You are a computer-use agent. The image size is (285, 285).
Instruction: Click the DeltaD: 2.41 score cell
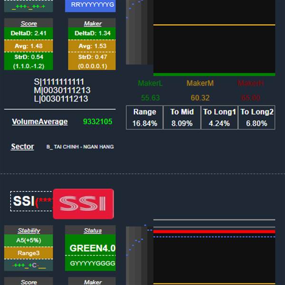(x=28, y=33)
